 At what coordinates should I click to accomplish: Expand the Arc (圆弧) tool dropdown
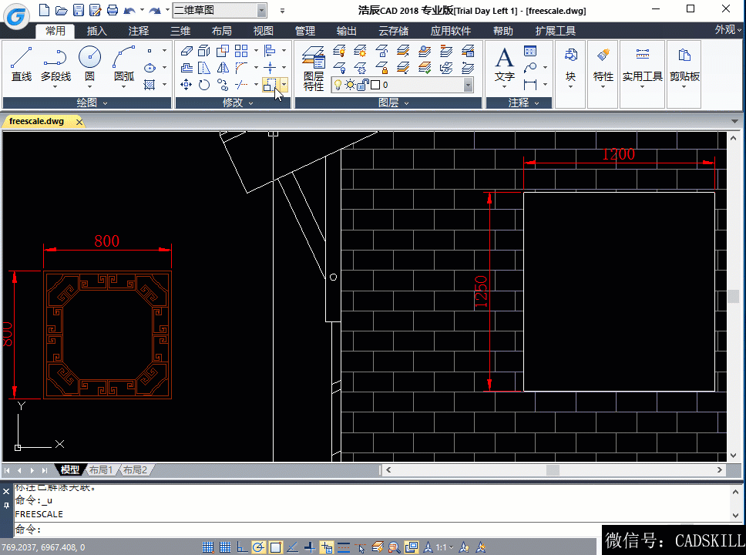tap(123, 87)
